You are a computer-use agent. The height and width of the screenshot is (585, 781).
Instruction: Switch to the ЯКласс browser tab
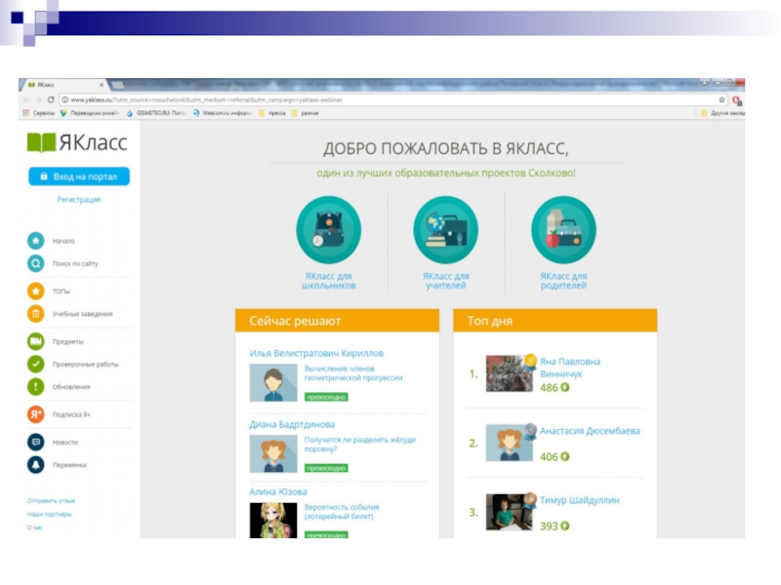tap(59, 86)
